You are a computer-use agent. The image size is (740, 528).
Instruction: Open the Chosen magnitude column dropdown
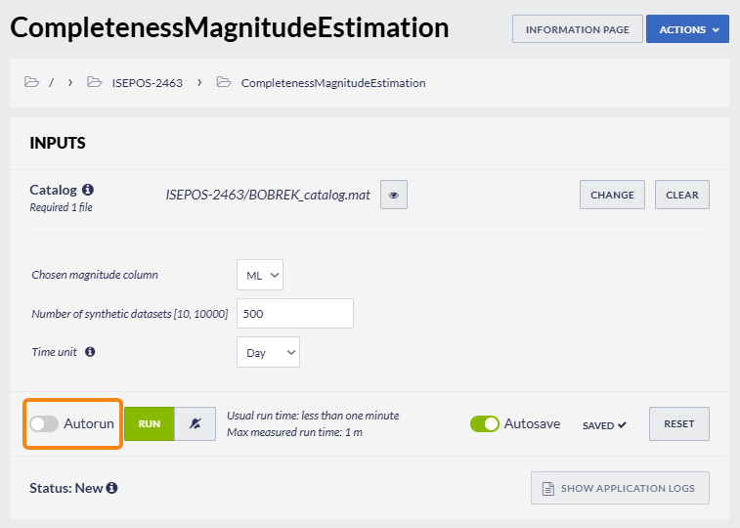tap(260, 275)
